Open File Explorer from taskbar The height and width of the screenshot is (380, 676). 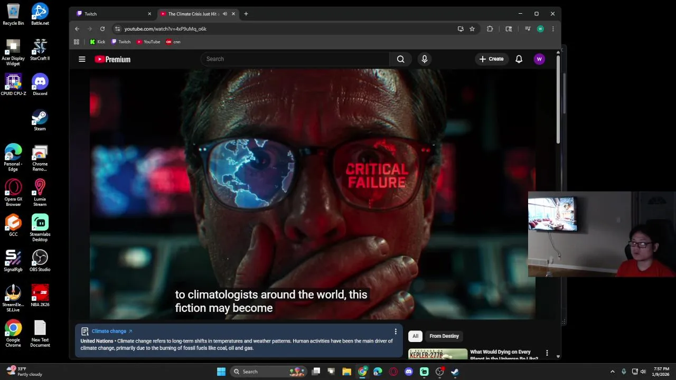346,372
